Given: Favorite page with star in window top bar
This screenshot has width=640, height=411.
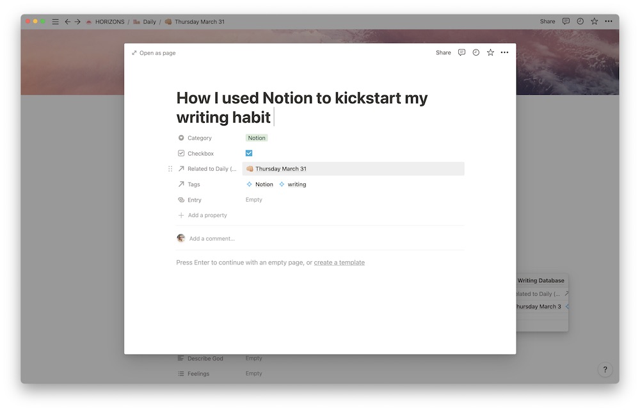Looking at the screenshot, I should 595,21.
